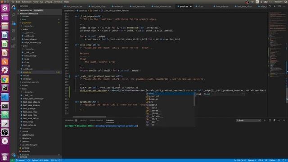Screen dimensions: 288x162
Task: Open the Bluetooth indicator in top bar
Action: [x=261, y=2]
